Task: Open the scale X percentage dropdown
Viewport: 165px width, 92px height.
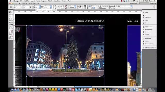Action: tap(40, 6)
